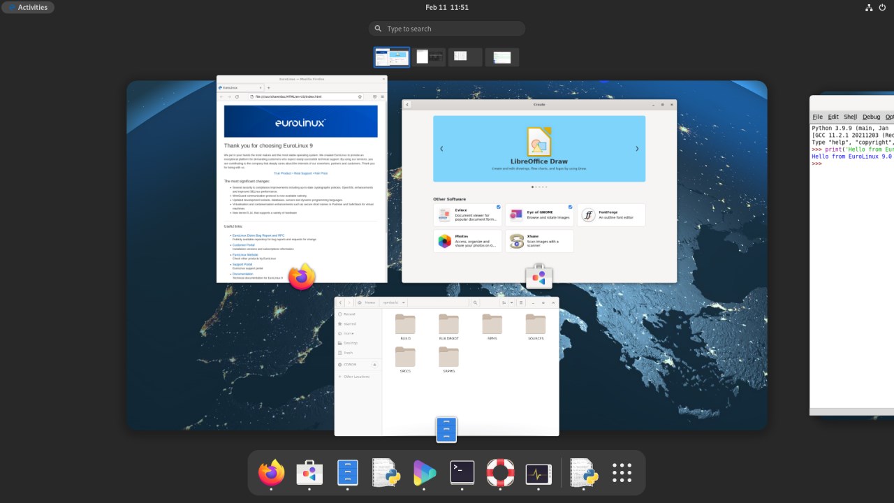Click the search icon in the Files window
Viewport: 894px width, 503px height.
point(475,302)
